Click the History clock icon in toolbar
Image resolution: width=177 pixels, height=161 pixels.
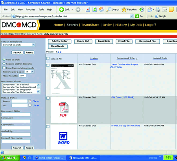point(142,9)
